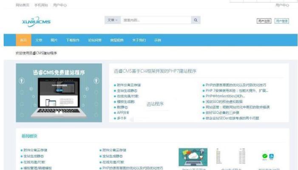This screenshot has width=298, height=170.
Task: Select the 论坛问答 nav menu item
Action: coord(95,40)
